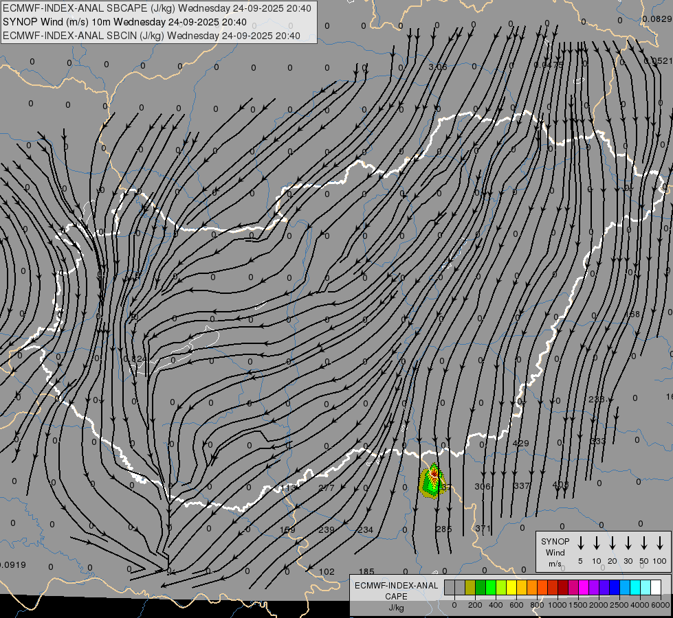Pick the dark red swatch above 1000 tick

click(563, 588)
